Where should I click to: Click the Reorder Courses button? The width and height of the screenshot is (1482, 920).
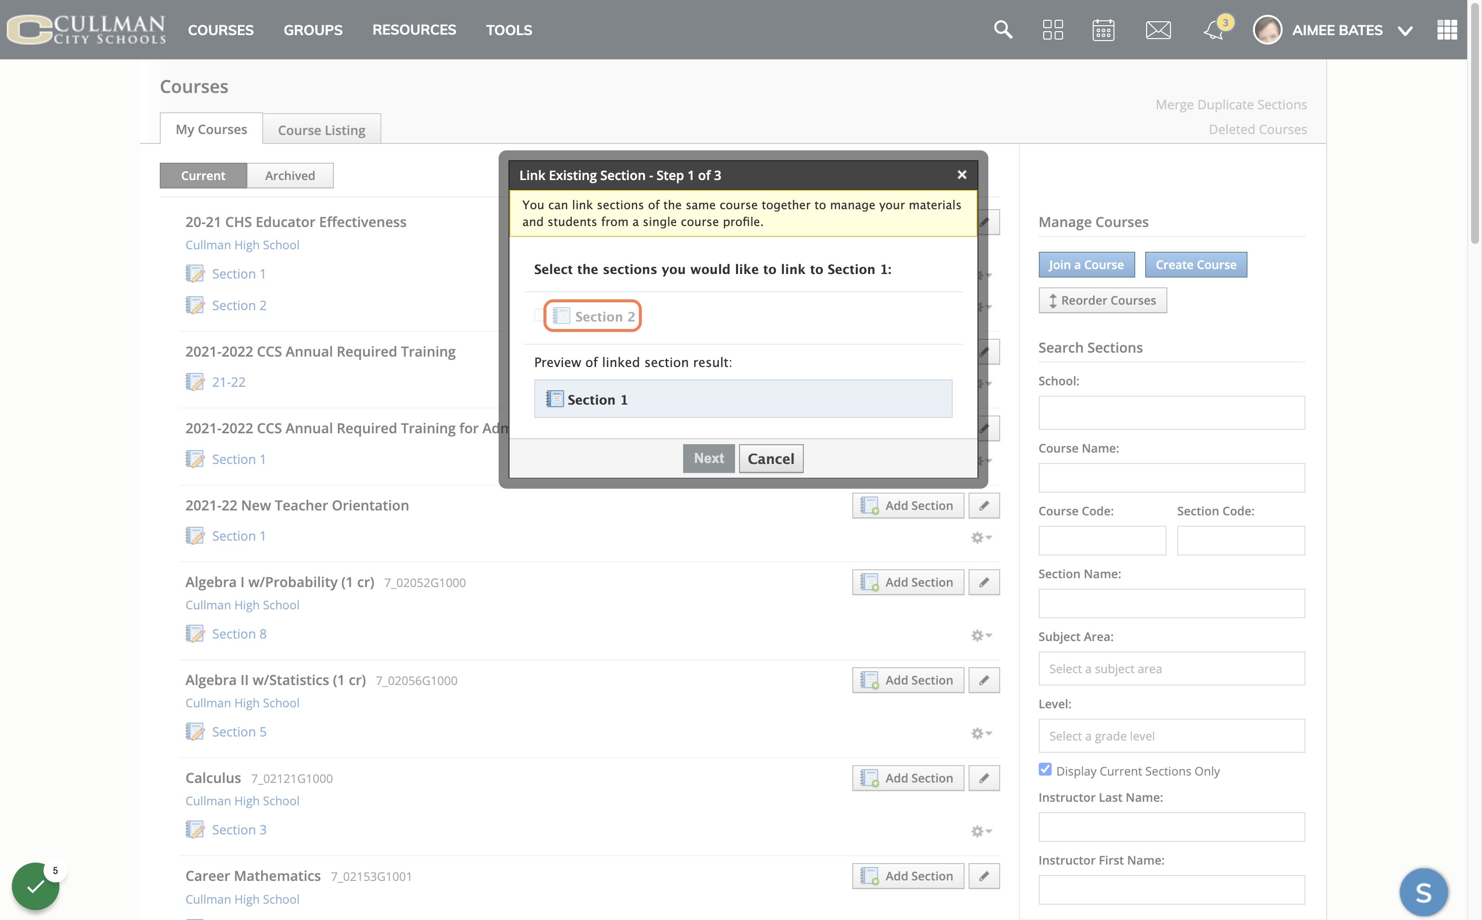click(x=1103, y=301)
